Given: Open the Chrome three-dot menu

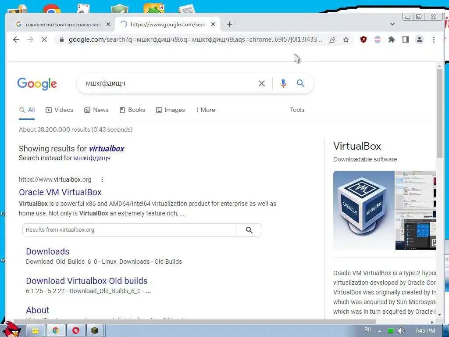Looking at the screenshot, I should (x=434, y=39).
